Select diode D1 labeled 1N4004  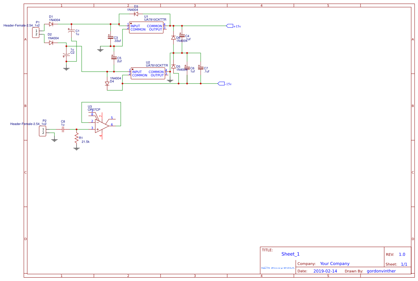tap(52, 24)
